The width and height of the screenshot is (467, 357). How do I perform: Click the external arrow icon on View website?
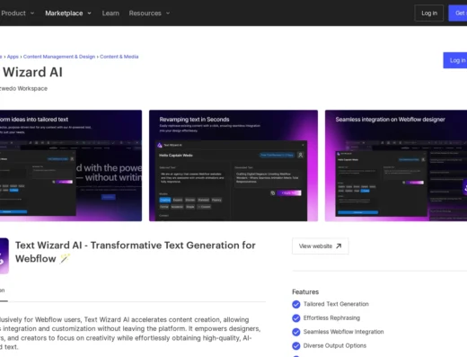click(339, 246)
